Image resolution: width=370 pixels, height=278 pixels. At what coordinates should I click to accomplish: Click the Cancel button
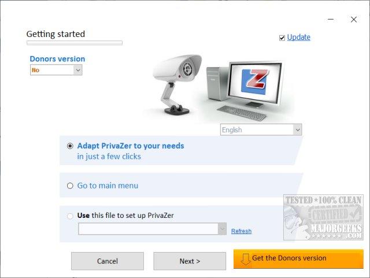click(108, 261)
